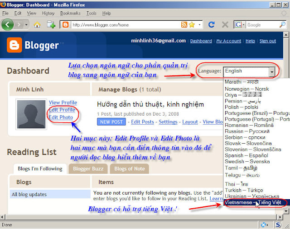This screenshot has height=229, width=290.
Task: Open the Tools menu
Action: [92, 13]
